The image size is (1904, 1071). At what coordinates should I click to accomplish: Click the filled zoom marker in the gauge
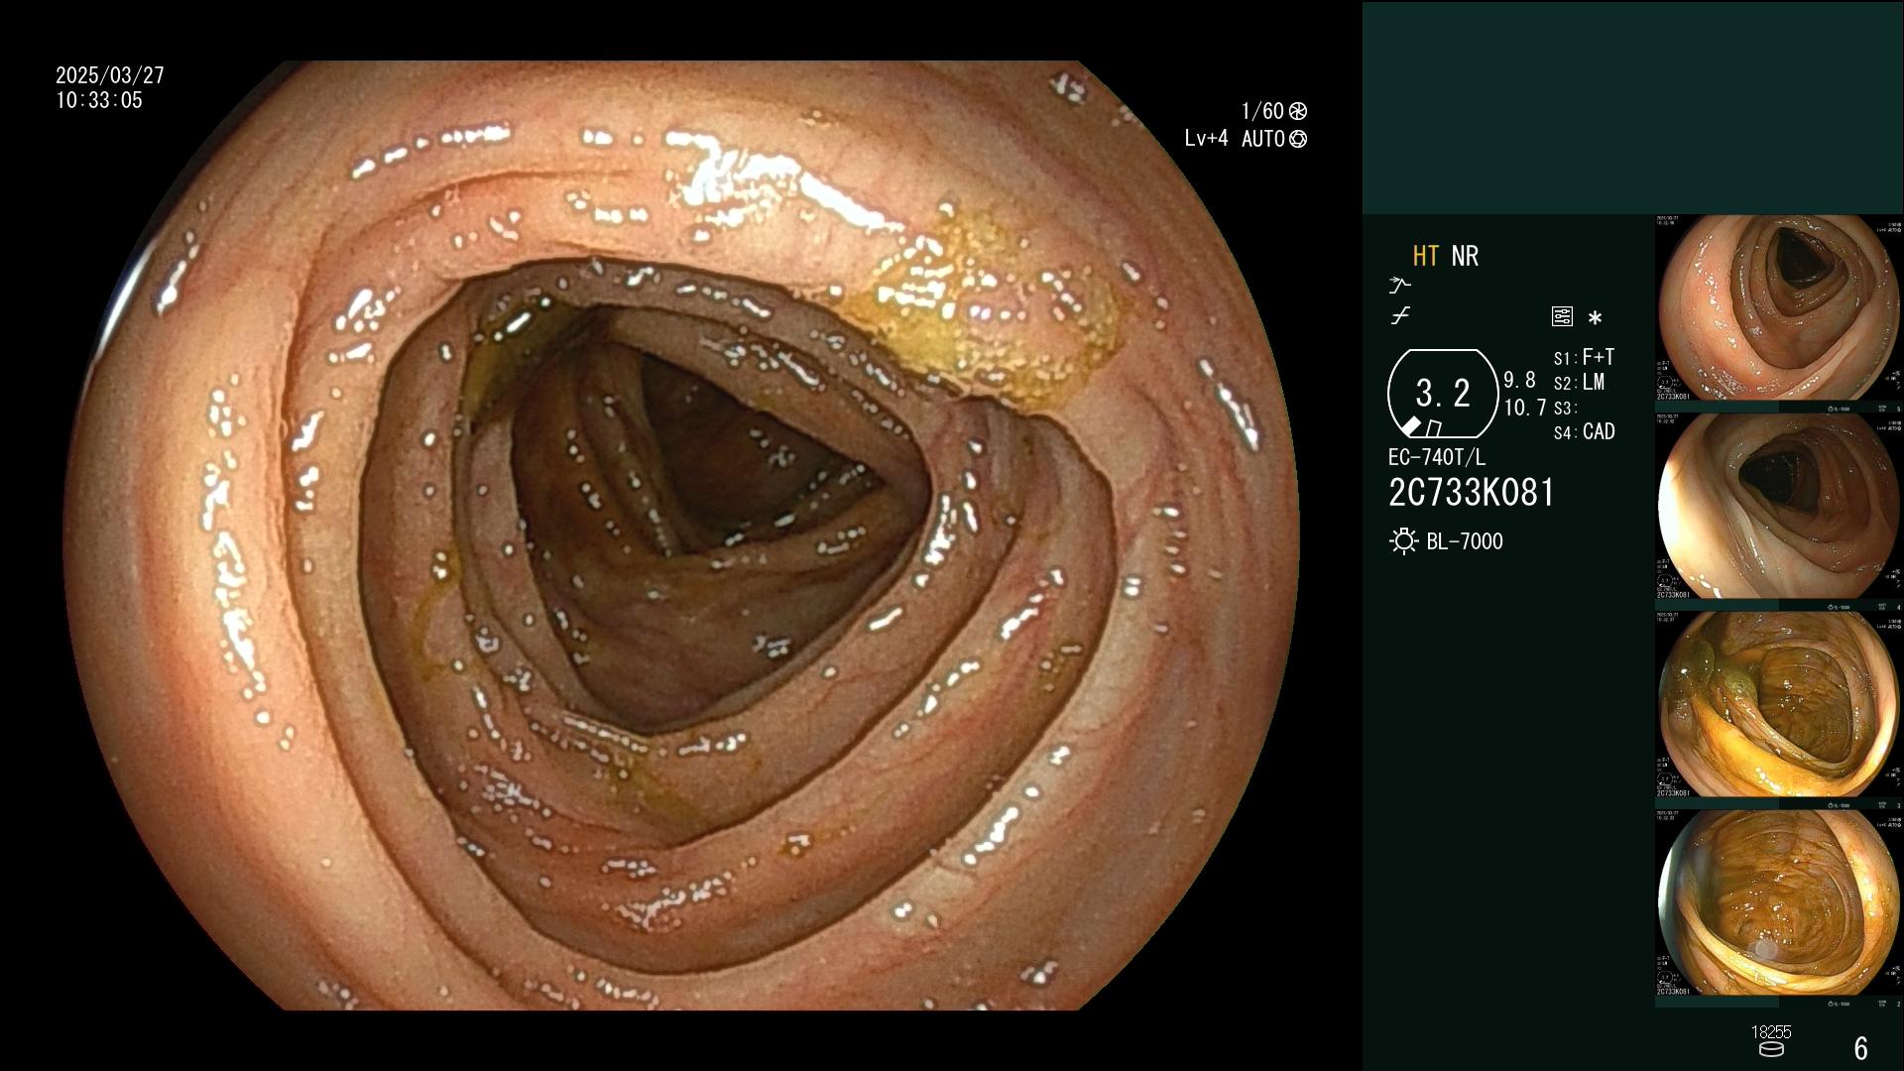point(1411,426)
